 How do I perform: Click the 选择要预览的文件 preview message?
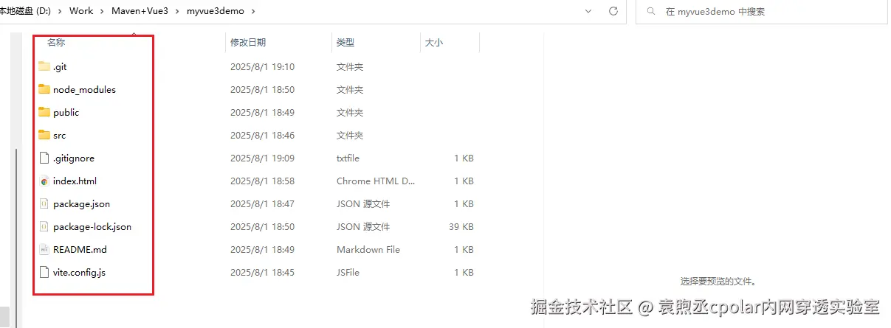(x=718, y=282)
